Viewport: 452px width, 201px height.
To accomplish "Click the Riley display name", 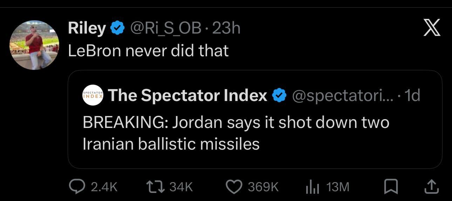I will click(x=87, y=29).
